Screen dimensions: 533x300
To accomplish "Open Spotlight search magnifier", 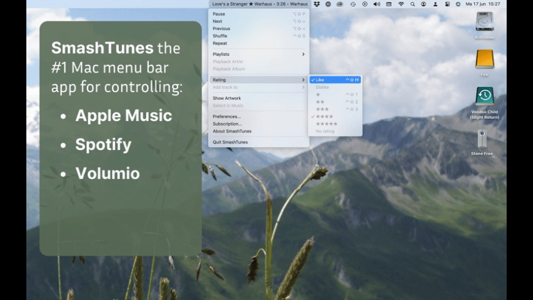I will coord(412,4).
